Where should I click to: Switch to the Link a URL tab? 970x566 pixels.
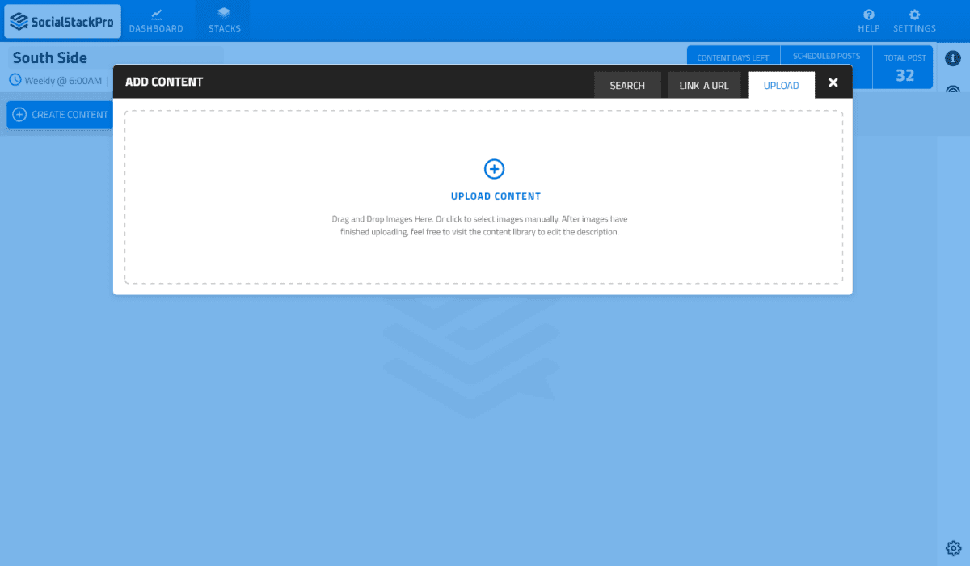(x=704, y=85)
